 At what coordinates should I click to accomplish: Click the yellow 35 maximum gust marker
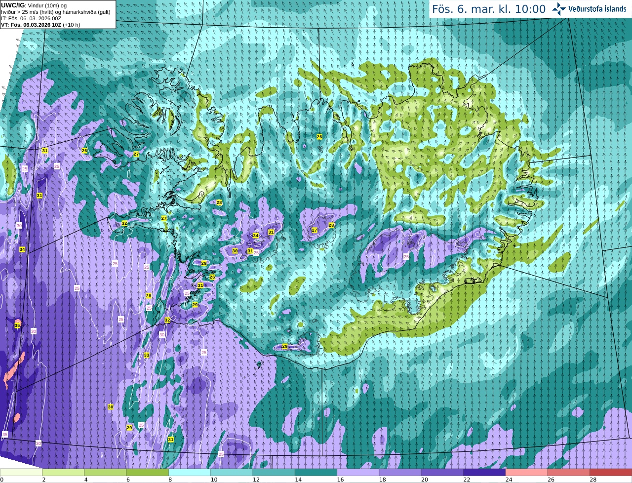[17, 325]
